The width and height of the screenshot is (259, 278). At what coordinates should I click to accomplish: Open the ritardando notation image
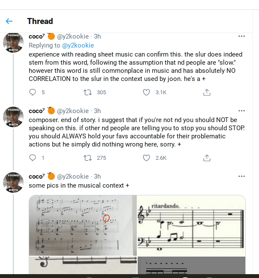(191, 225)
